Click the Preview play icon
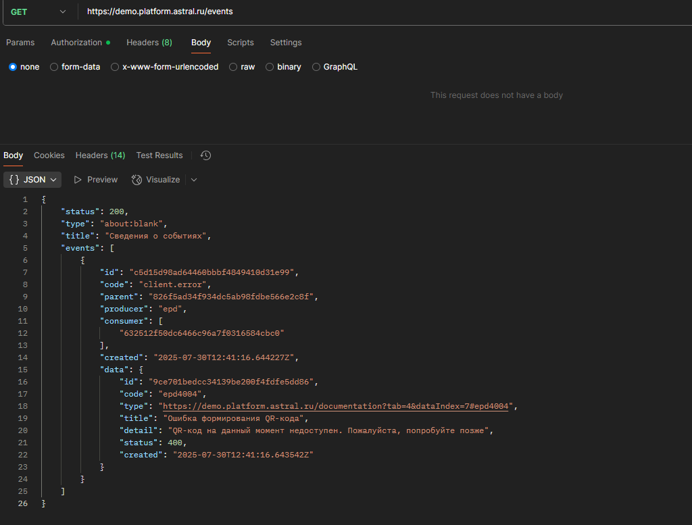Screen dimensions: 692x525 point(78,180)
